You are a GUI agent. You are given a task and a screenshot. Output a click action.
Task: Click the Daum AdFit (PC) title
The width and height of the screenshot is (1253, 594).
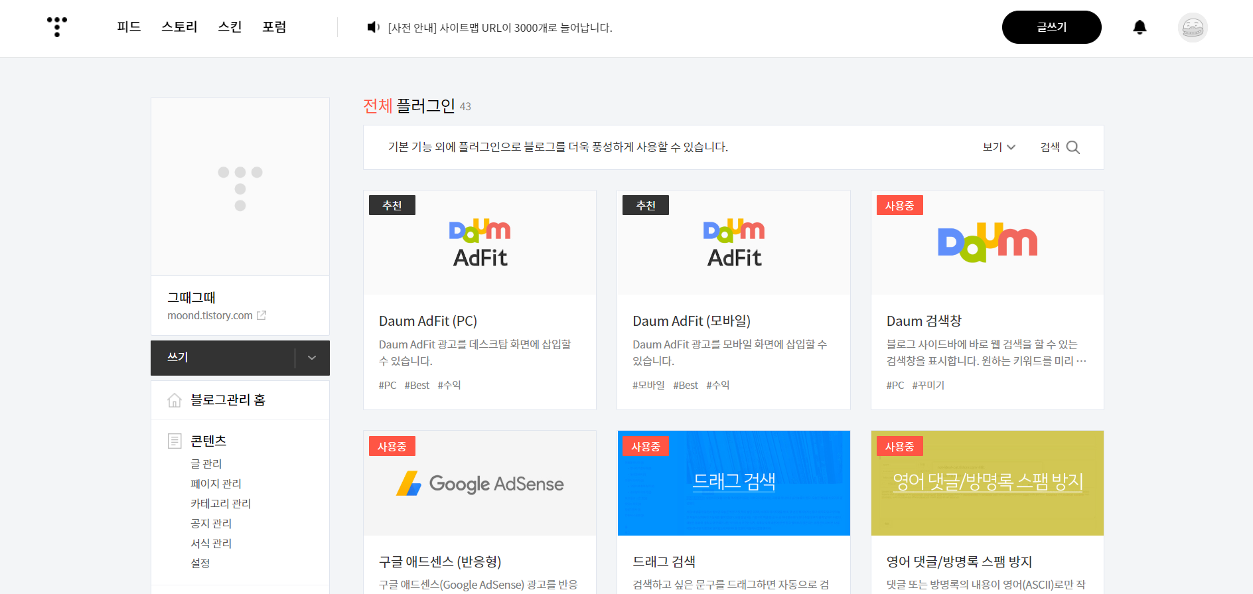click(x=428, y=321)
